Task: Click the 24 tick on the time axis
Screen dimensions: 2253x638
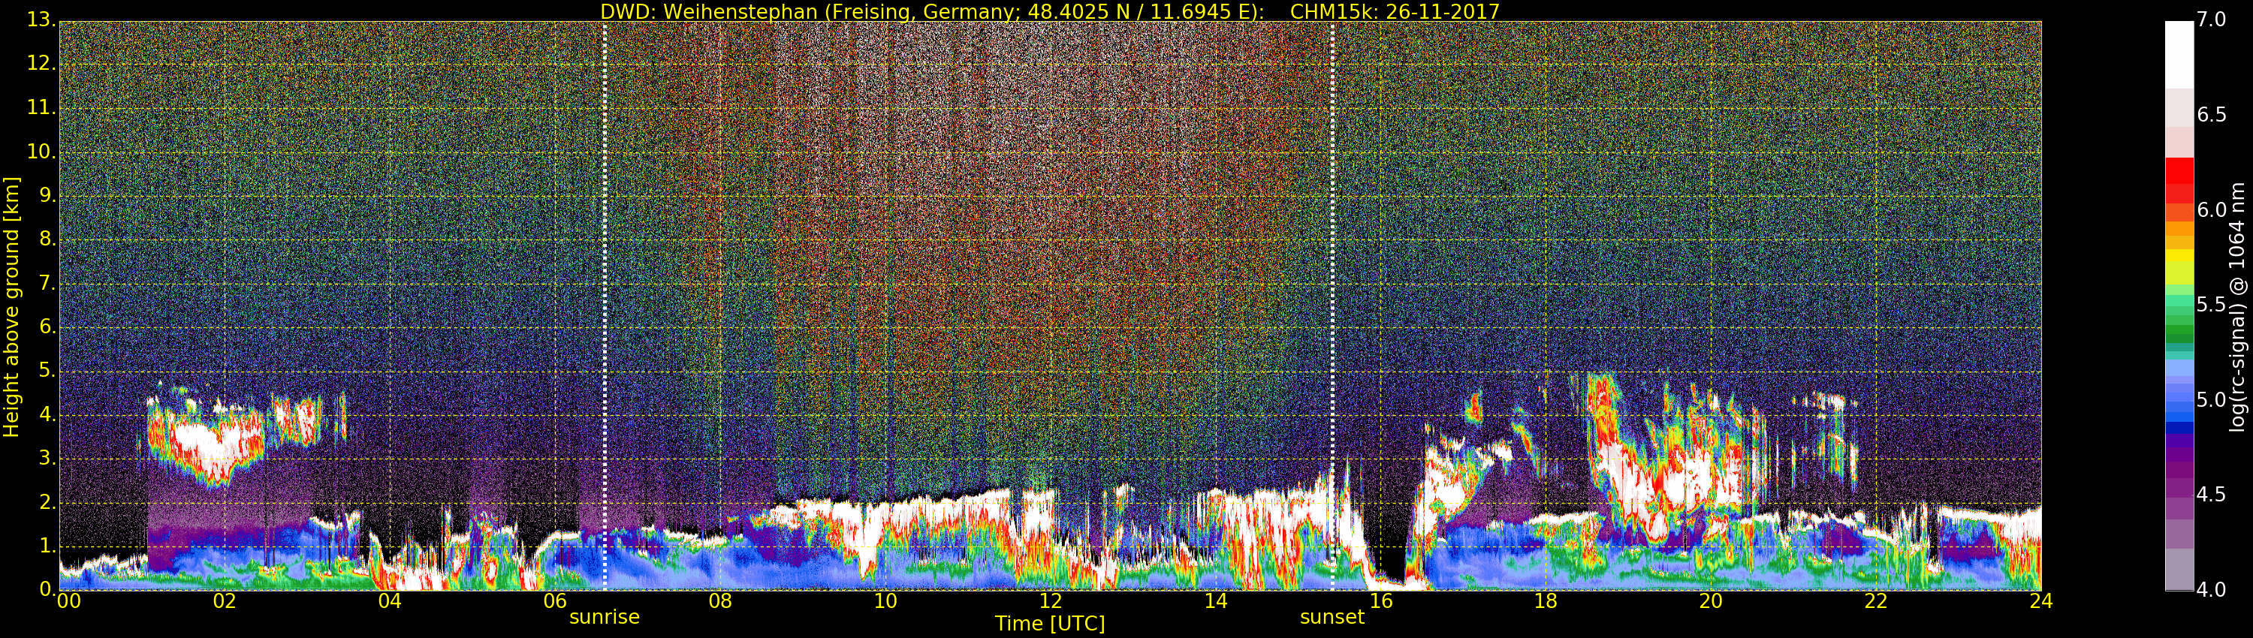Action: [x=2040, y=601]
